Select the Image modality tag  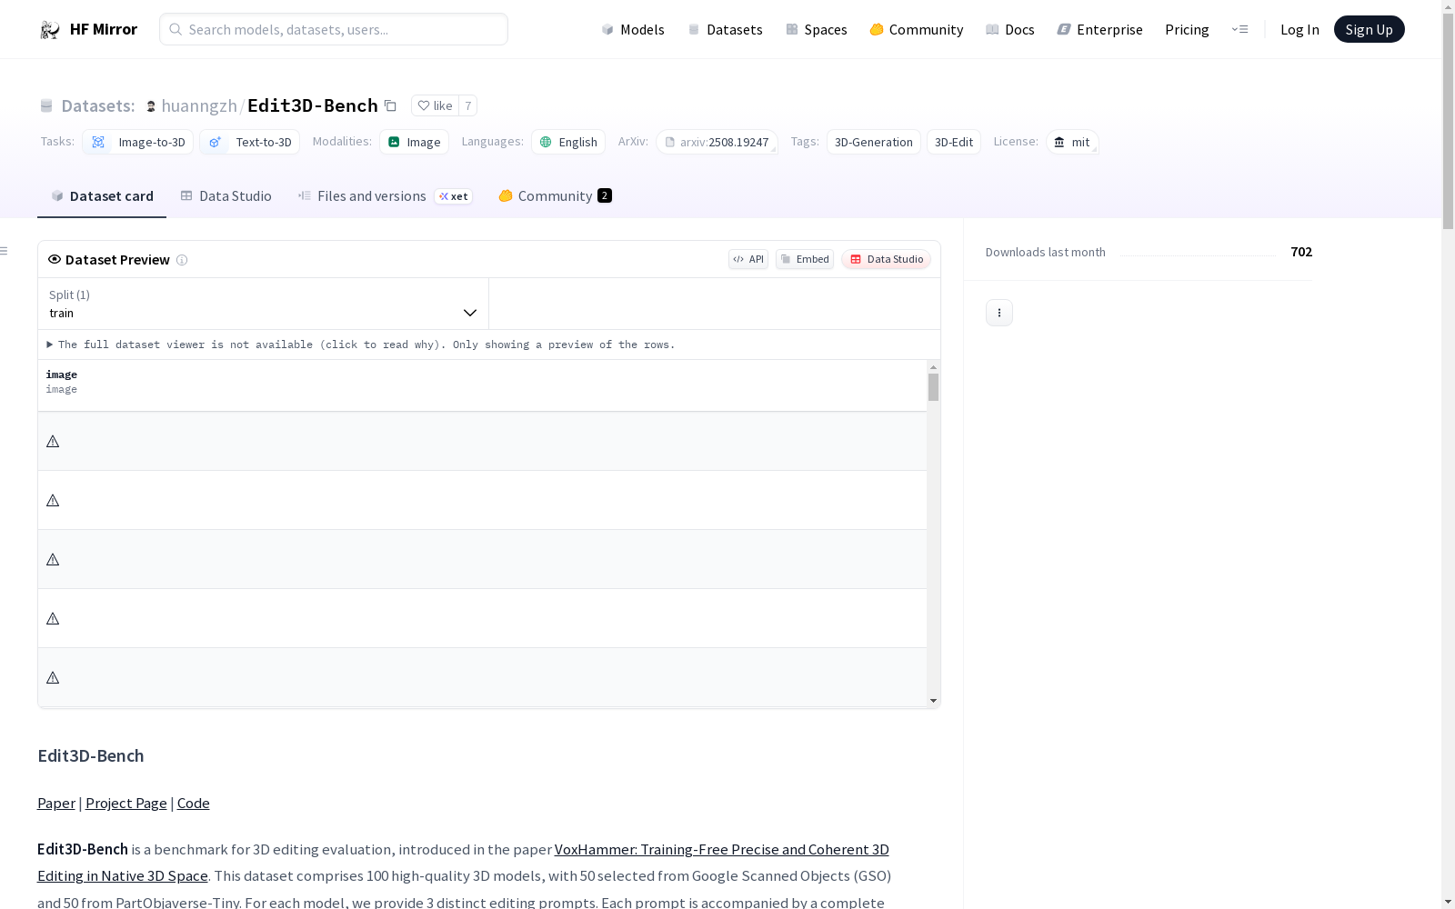tap(414, 142)
